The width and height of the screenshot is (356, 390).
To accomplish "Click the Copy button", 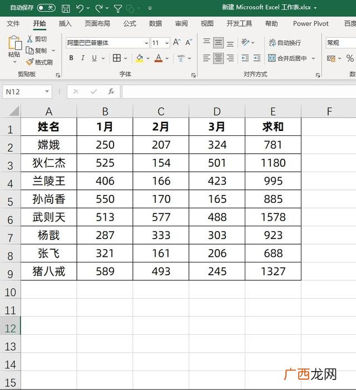I will 37,51.
